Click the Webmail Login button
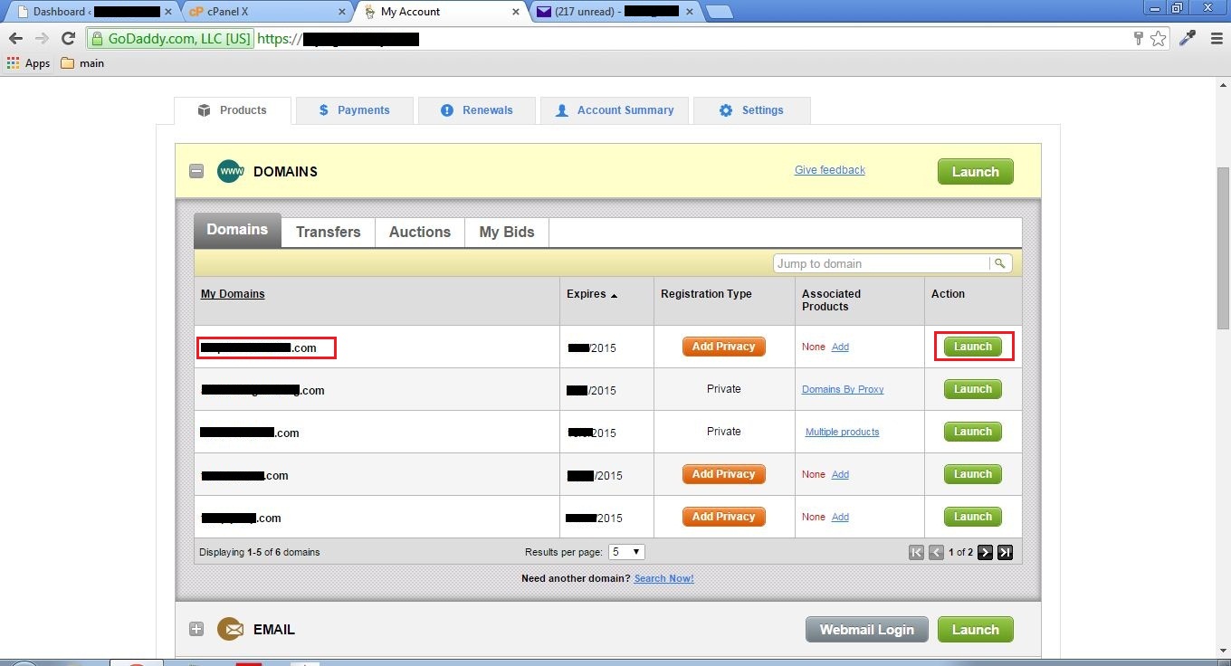The width and height of the screenshot is (1231, 666). pos(866,630)
